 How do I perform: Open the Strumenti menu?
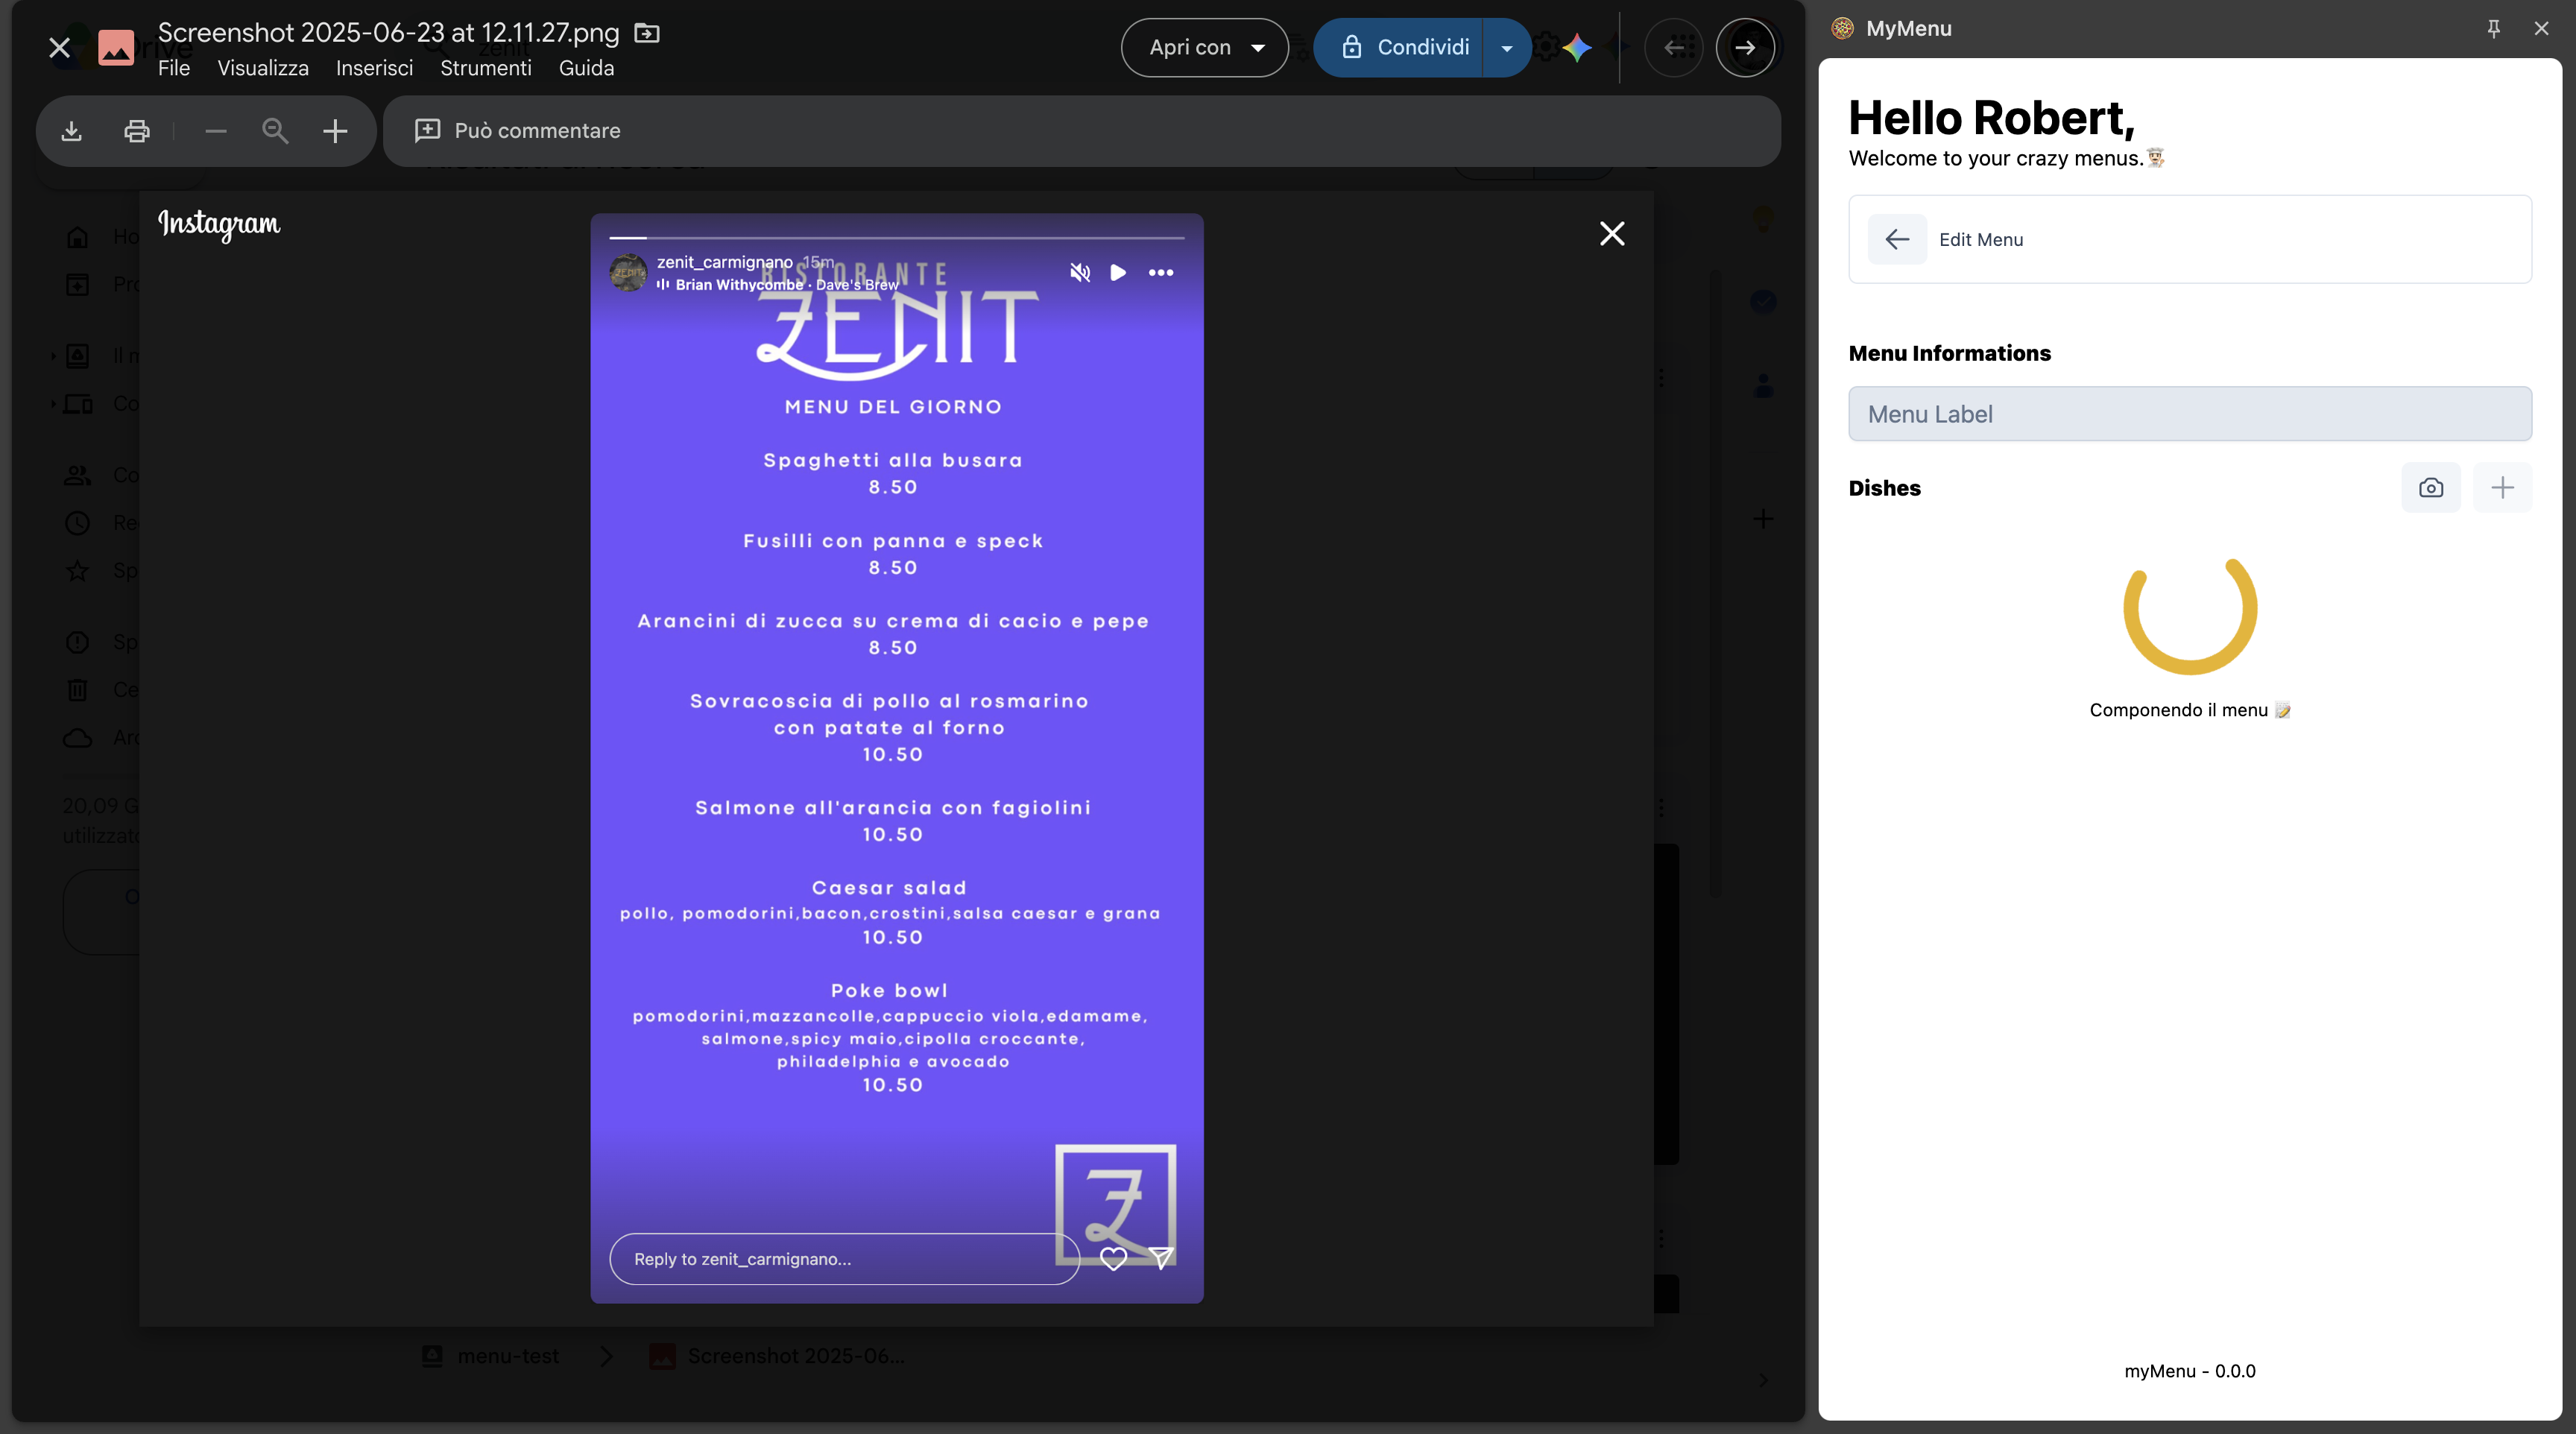(x=486, y=68)
